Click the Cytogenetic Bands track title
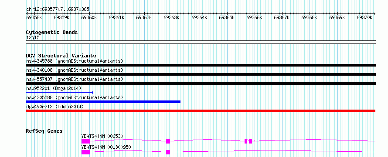388x157 pixels. click(x=52, y=32)
